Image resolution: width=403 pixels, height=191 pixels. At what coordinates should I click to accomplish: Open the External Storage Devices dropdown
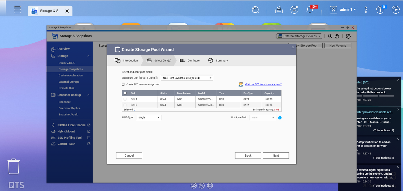[x=299, y=36]
